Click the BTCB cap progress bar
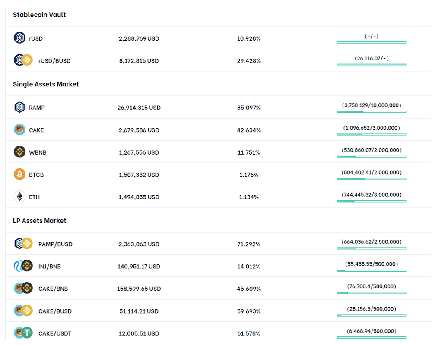The width and height of the screenshot is (432, 346). (x=372, y=179)
